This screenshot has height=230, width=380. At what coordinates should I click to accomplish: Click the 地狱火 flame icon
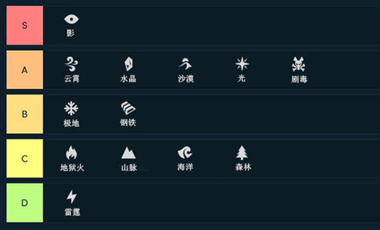[x=71, y=153]
